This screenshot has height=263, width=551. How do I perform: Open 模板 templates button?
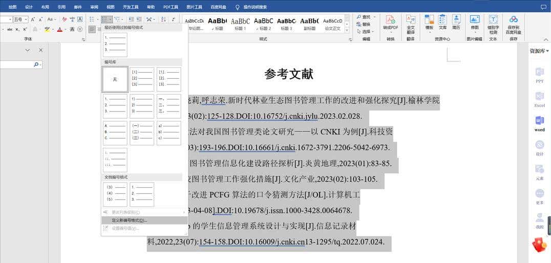[x=429, y=24]
